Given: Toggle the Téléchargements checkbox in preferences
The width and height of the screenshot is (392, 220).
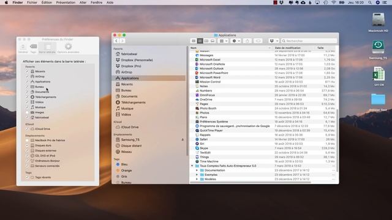Looking at the screenshot, I should pos(27,97).
